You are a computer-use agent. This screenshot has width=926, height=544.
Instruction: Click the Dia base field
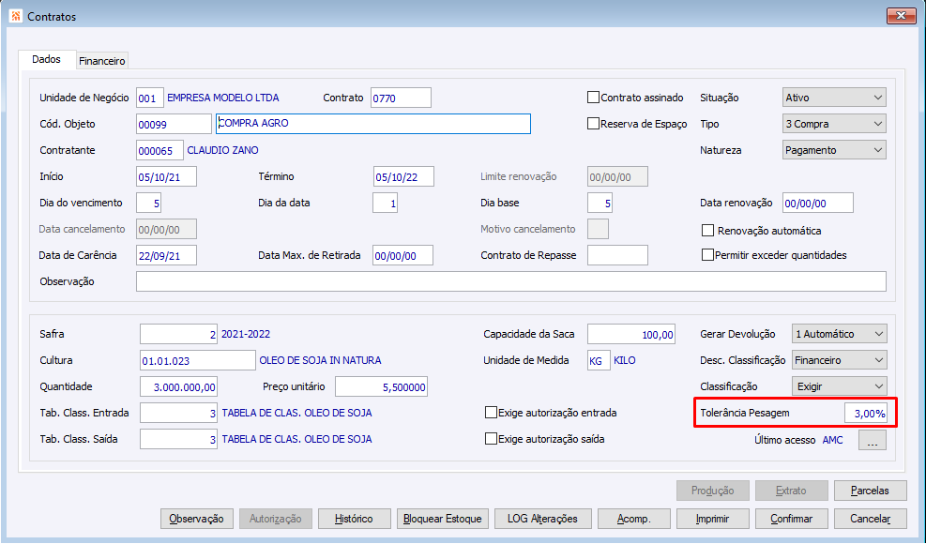click(600, 204)
